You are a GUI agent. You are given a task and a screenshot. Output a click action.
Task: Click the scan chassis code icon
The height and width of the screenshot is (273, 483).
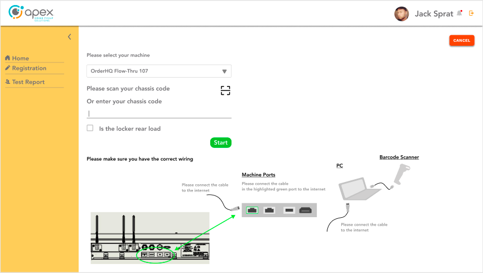click(225, 91)
